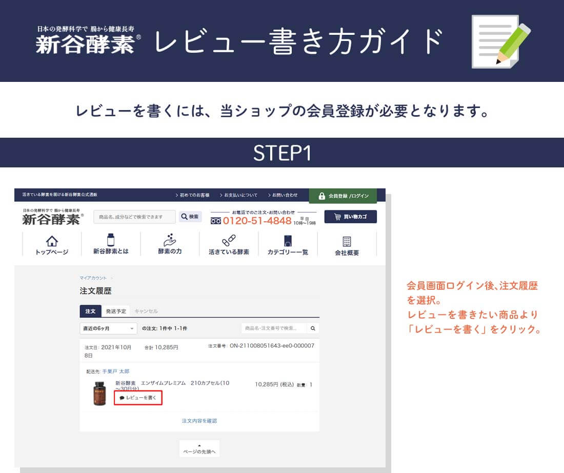This screenshot has height=473, width=564.
Task: Open 新谷酵素とは bottle icon
Action: [x=111, y=240]
